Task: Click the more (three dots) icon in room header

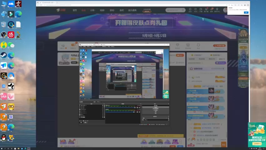Action: [198, 45]
